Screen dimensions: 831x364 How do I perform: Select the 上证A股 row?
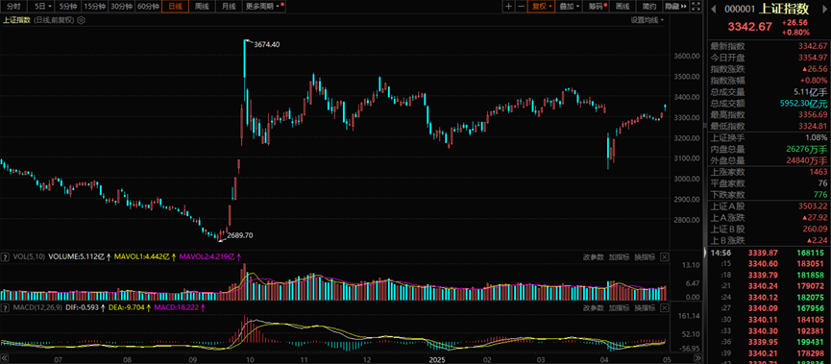(x=769, y=206)
